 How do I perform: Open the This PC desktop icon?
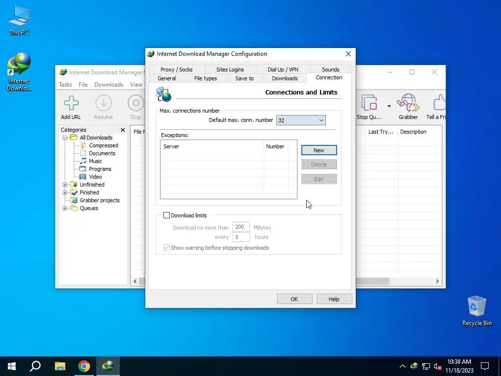pos(19,21)
